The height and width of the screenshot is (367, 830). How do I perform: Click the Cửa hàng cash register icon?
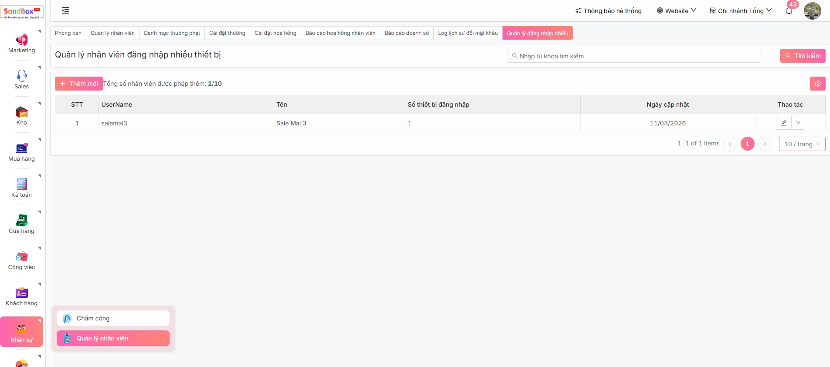(21, 220)
